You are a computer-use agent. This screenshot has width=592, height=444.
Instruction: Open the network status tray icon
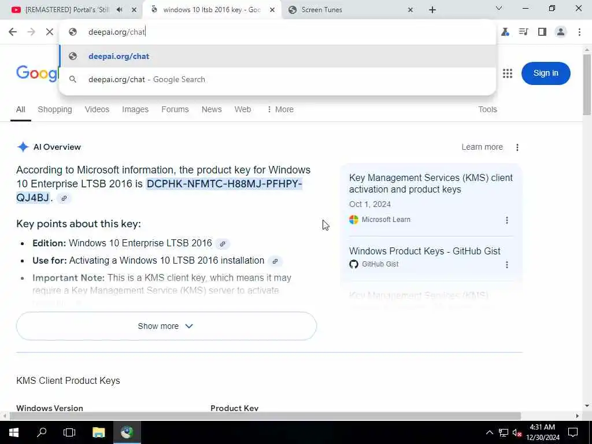(504, 432)
